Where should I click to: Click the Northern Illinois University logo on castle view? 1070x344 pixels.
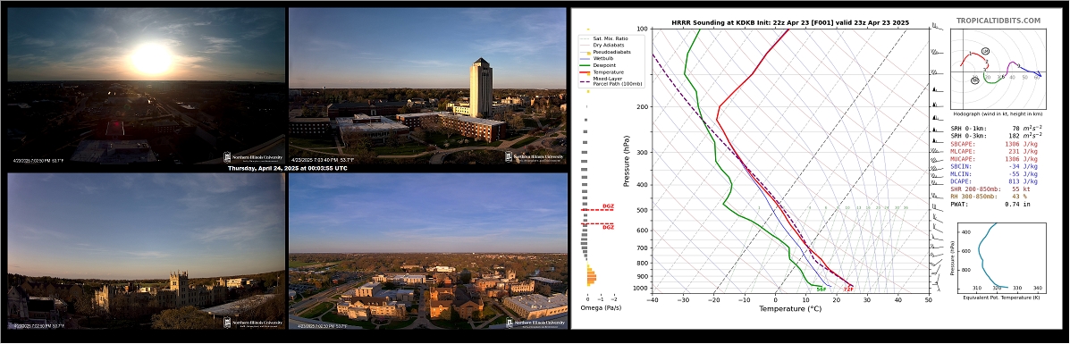coord(254,323)
